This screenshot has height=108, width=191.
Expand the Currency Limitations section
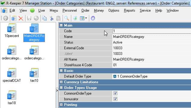[x=61, y=82]
